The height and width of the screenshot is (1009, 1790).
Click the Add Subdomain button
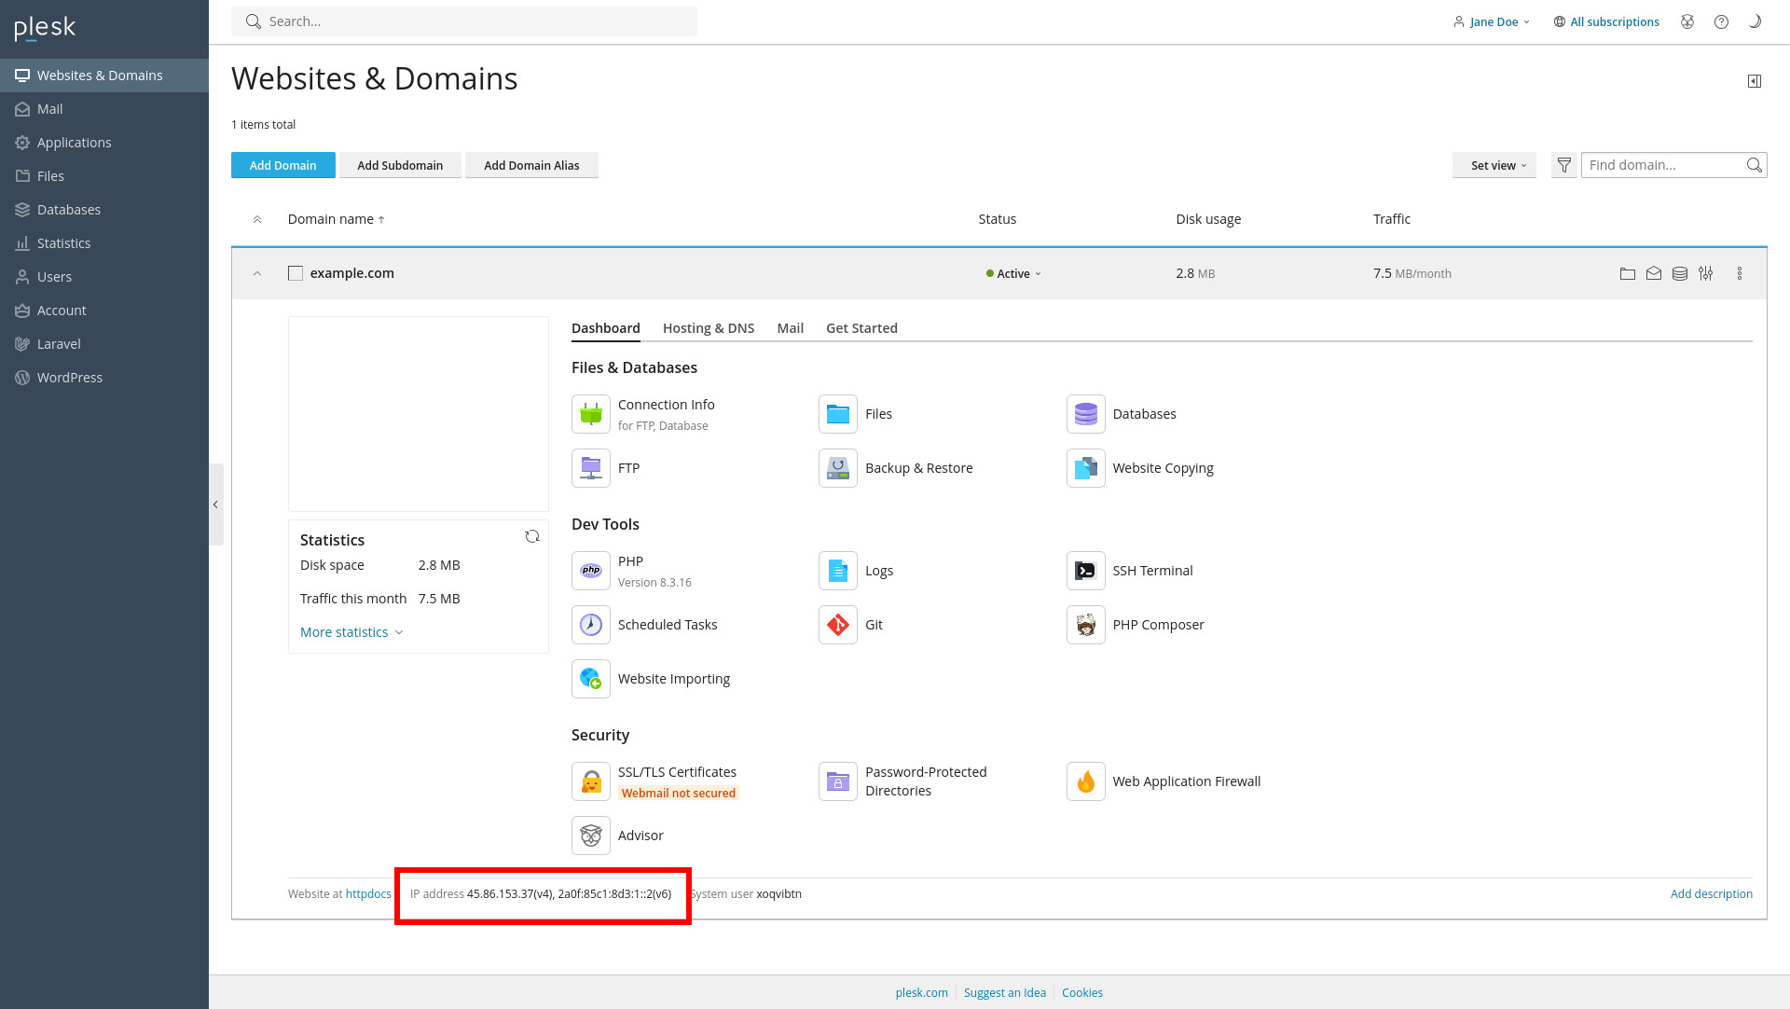400,165
